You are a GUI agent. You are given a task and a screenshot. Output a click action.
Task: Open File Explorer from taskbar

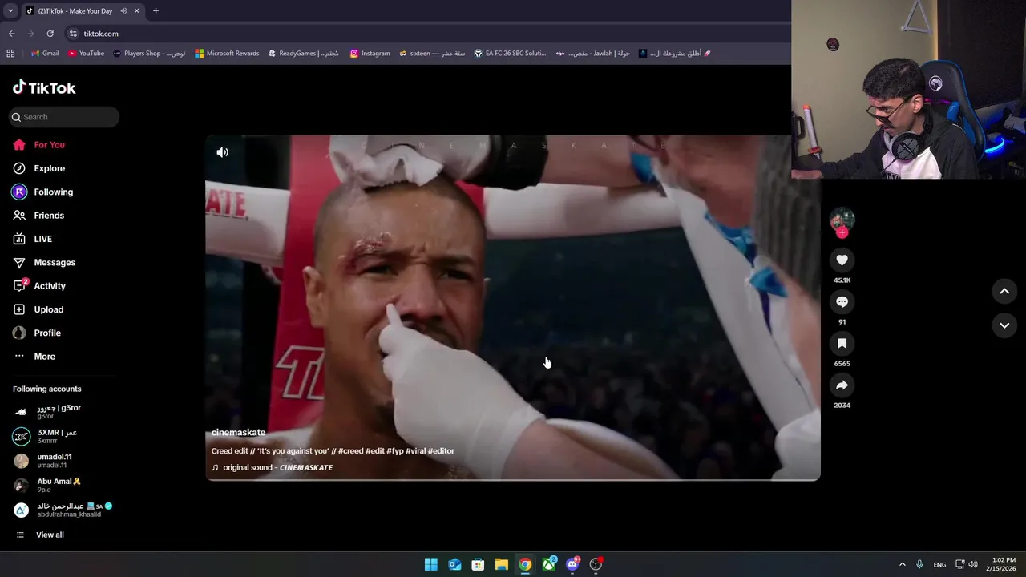pyautogui.click(x=501, y=564)
